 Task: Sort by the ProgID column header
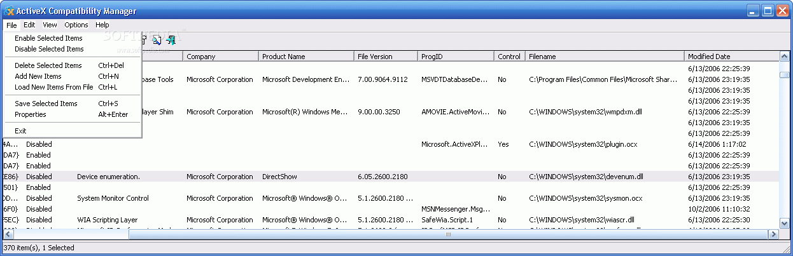[456, 57]
